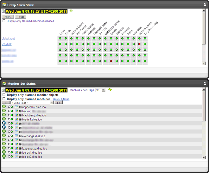209x173 pixels.
Task: Check Display only alarmed machines option
Action: 4,99
